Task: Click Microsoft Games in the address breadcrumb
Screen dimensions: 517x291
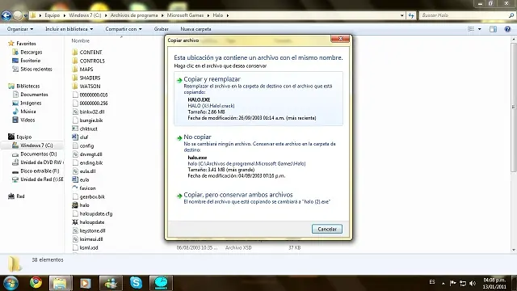Action: [x=185, y=15]
